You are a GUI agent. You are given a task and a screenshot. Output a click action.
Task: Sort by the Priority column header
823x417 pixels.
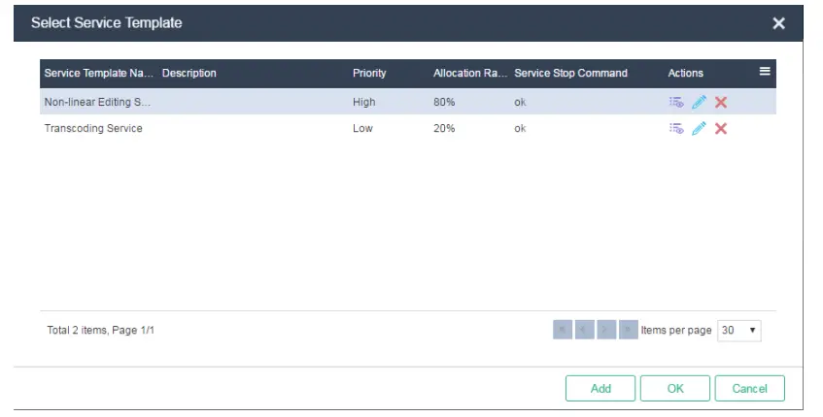(369, 74)
